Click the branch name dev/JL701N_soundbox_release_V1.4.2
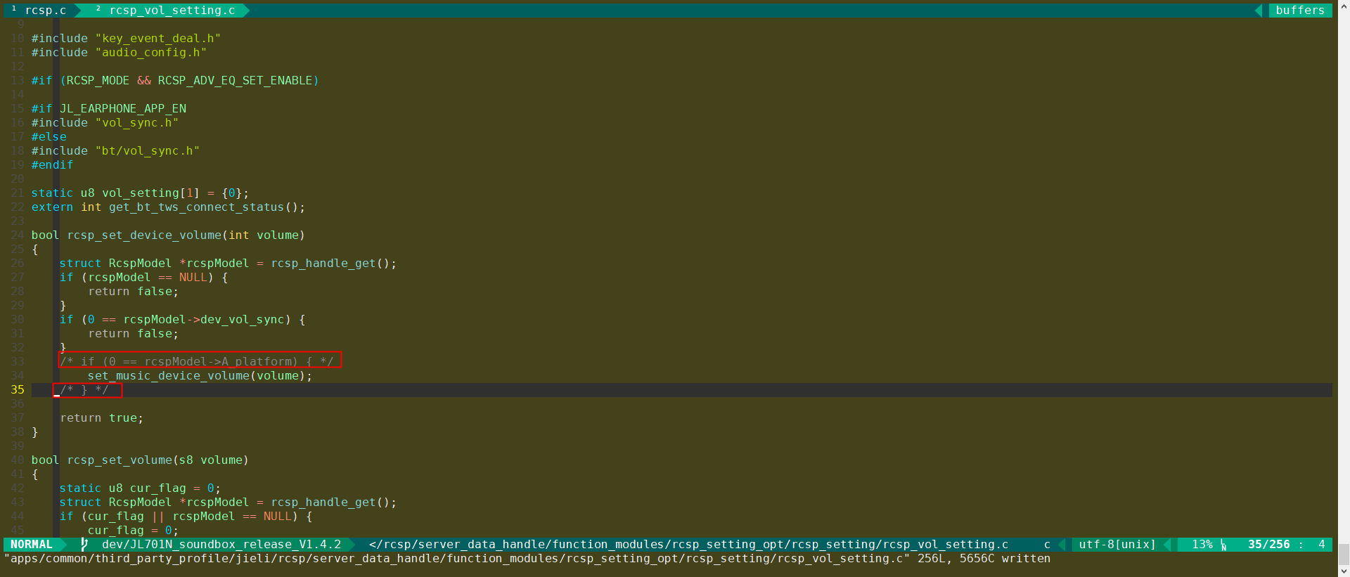The image size is (1350, 577). point(221,545)
